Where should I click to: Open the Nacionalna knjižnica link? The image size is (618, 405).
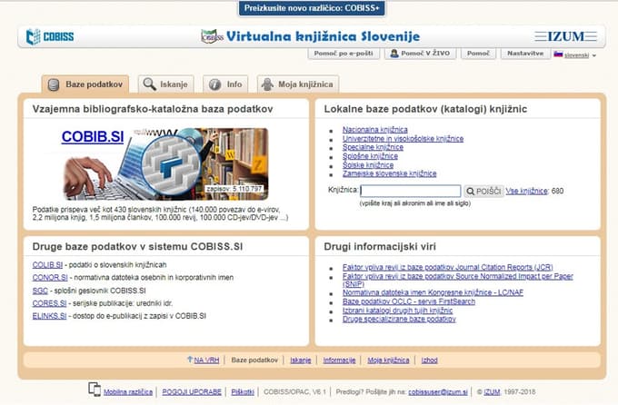click(374, 130)
